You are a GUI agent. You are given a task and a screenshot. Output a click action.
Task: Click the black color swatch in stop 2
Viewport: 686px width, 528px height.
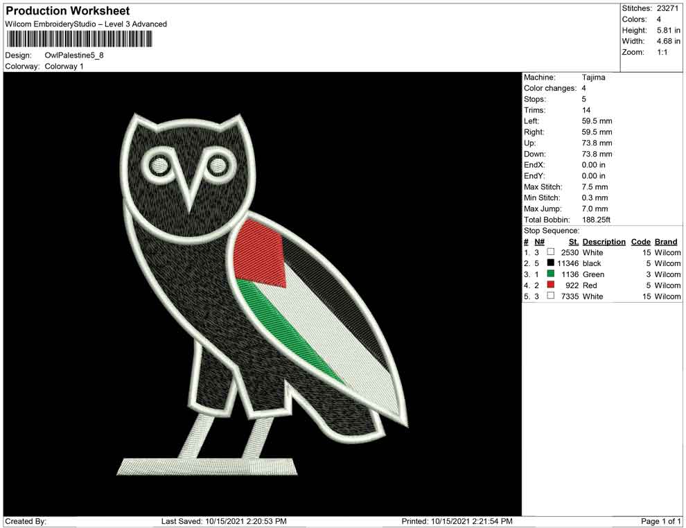click(x=550, y=263)
